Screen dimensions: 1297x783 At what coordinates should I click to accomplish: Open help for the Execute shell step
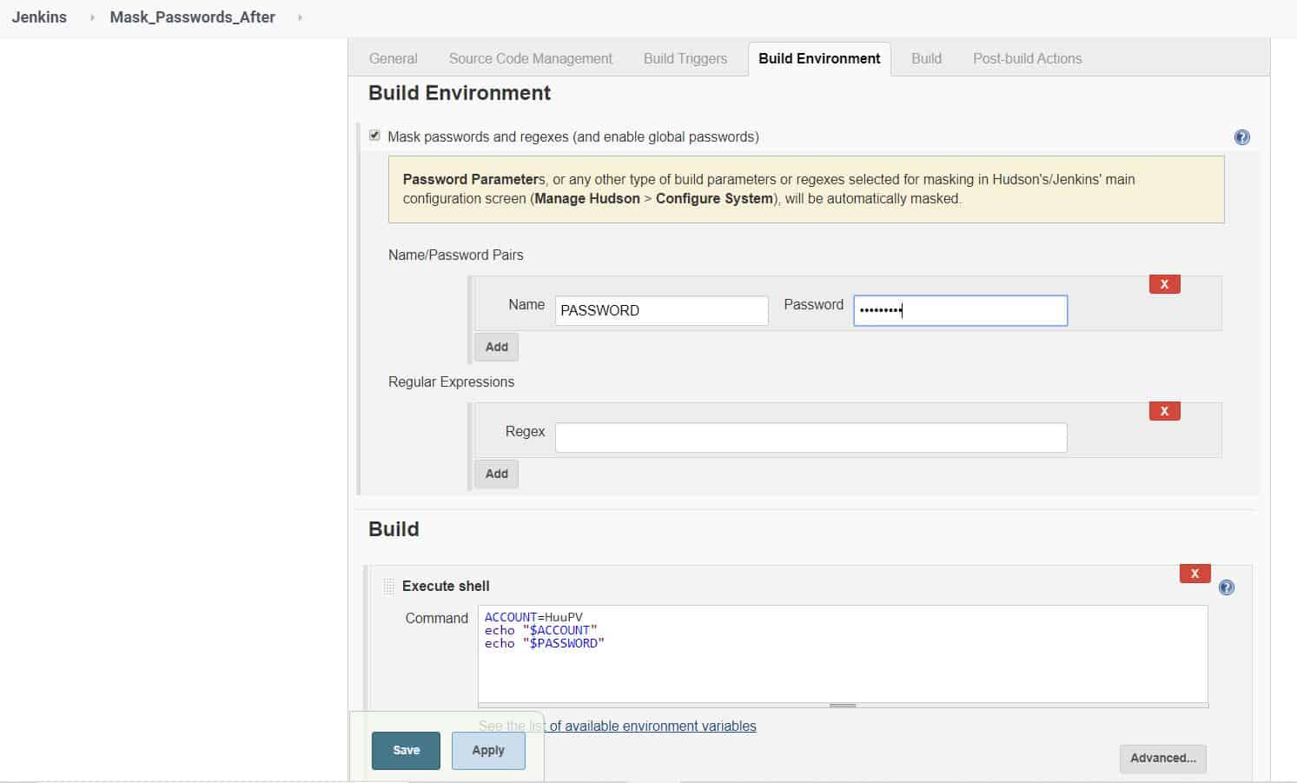click(1226, 587)
